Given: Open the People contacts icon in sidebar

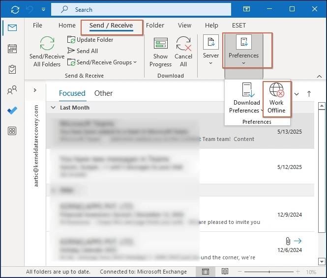Looking at the screenshot, I should [x=12, y=90].
